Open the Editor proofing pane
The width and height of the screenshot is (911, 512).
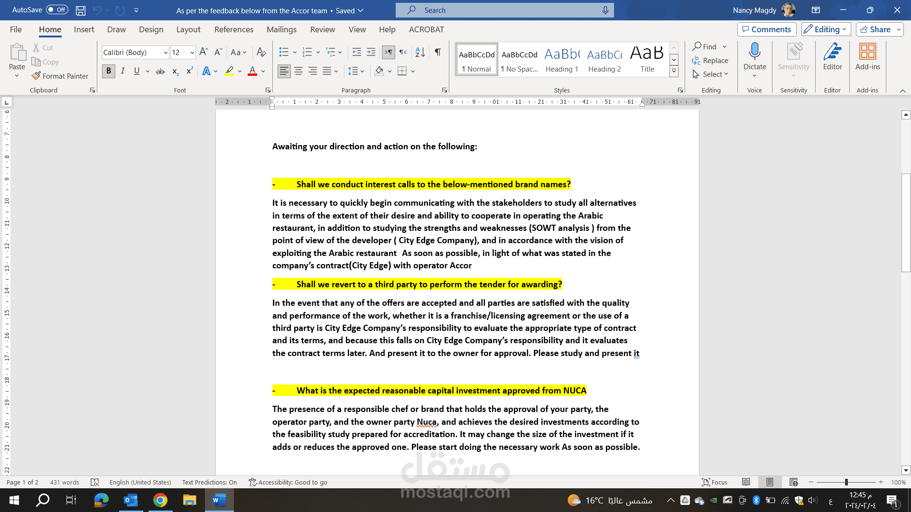pos(832,57)
